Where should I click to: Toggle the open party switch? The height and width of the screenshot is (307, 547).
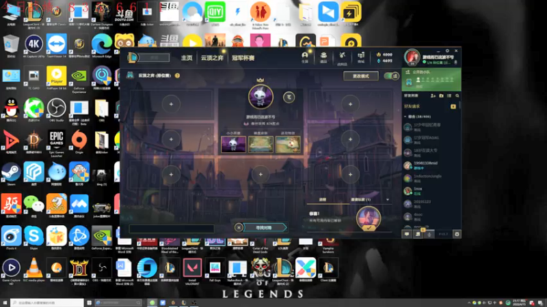coord(391,76)
